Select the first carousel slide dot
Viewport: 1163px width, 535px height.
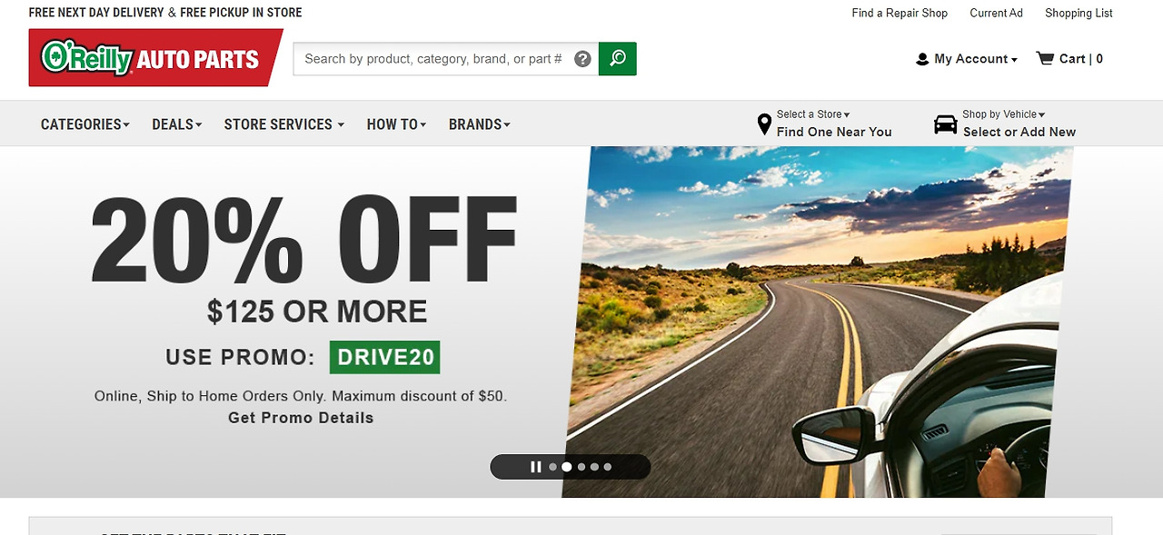click(552, 467)
